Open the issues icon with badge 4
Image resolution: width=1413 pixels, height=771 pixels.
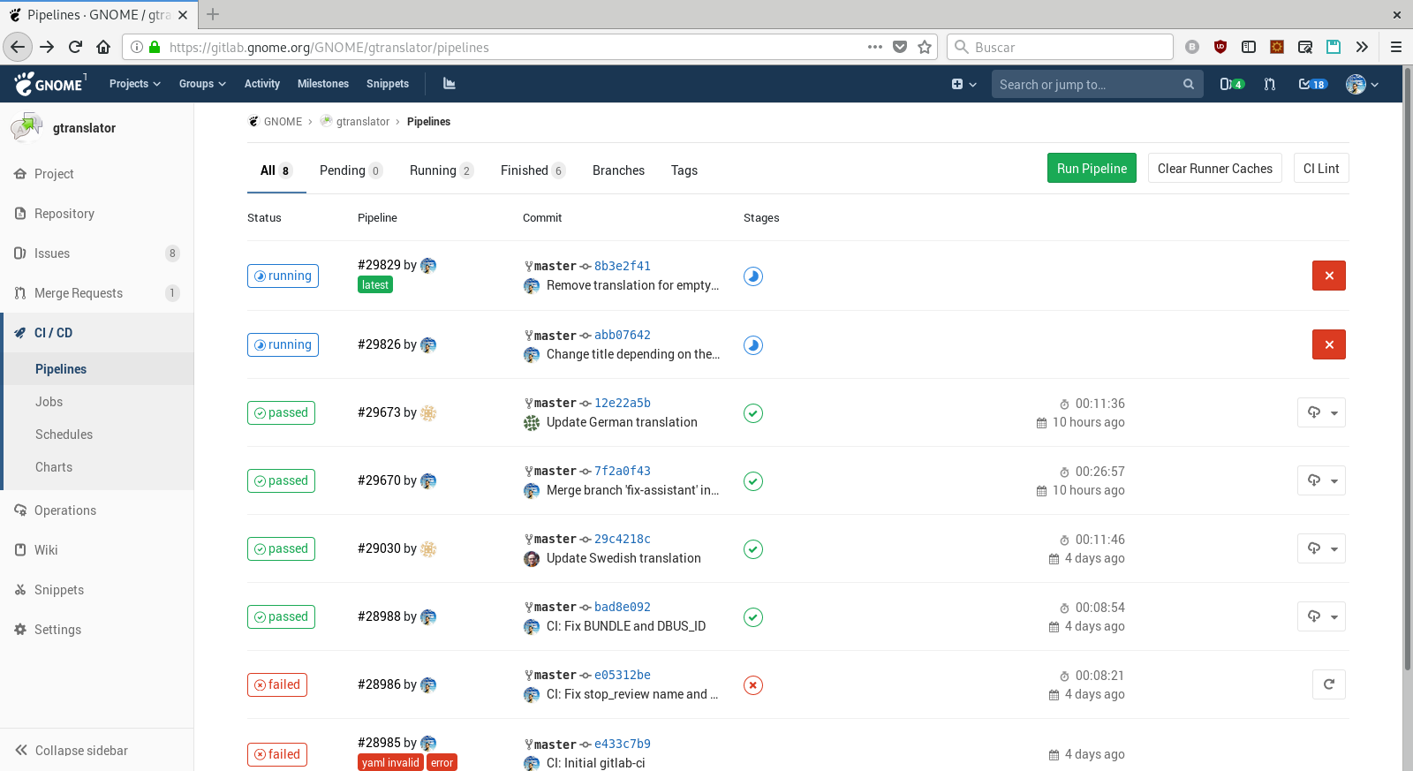click(x=1232, y=84)
